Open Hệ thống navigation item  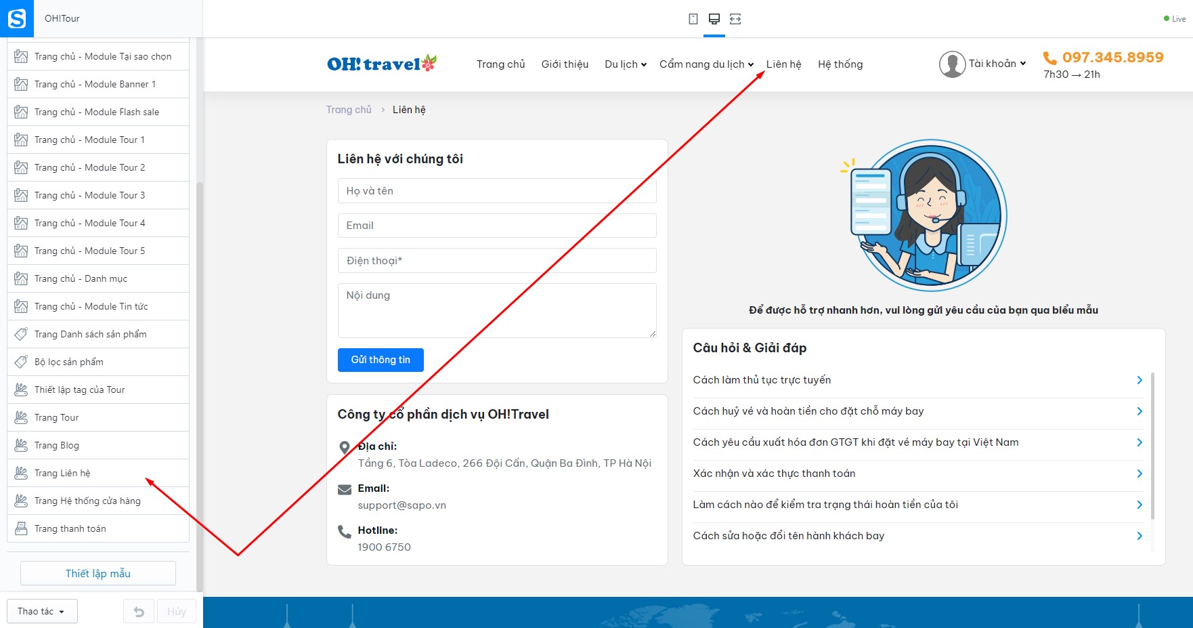click(x=840, y=64)
